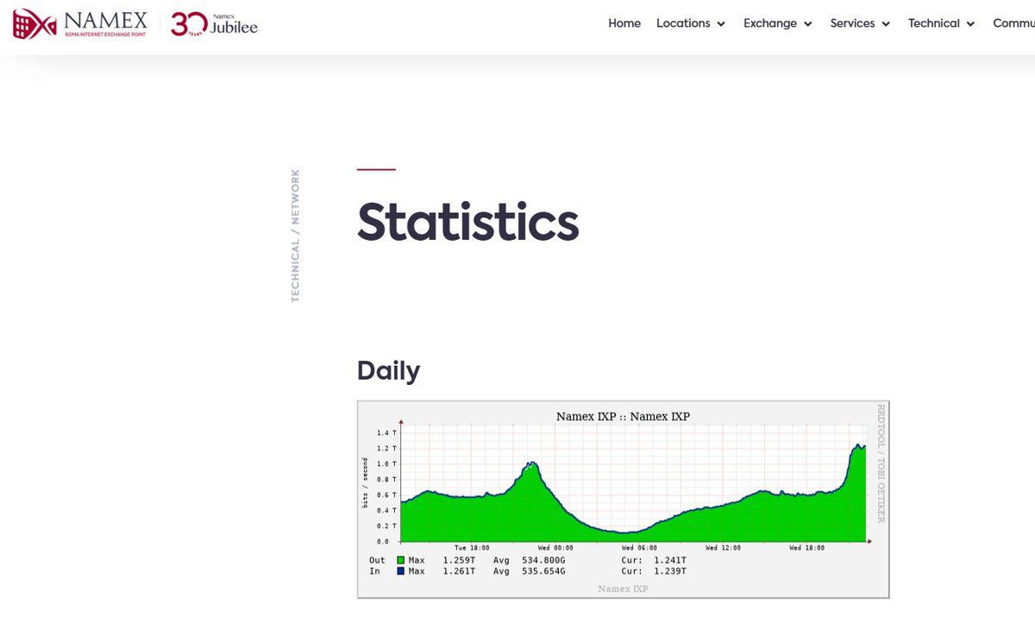Viewport: 1035px width, 617px height.
Task: Open the NAMEX logo homepage link
Action: click(x=80, y=24)
